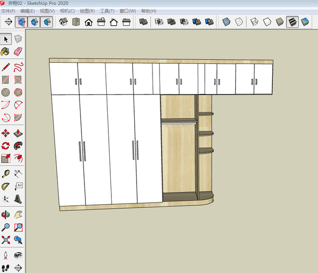Open the 编辑(E) menu
Image resolution: width=318 pixels, height=273 pixels.
[27, 11]
